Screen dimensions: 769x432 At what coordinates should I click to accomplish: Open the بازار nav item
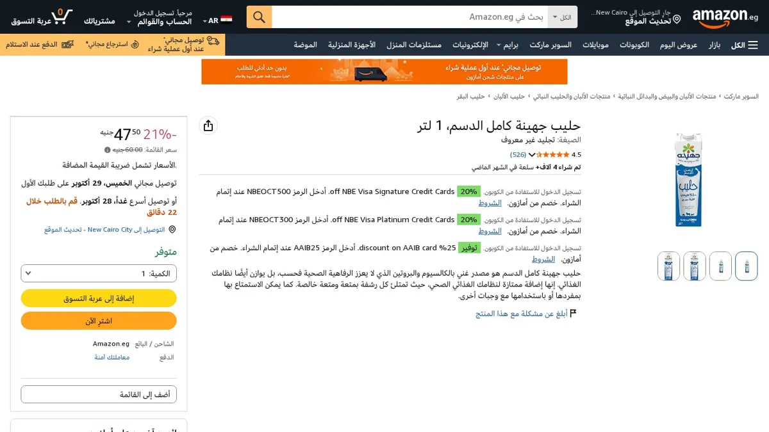pos(715,45)
